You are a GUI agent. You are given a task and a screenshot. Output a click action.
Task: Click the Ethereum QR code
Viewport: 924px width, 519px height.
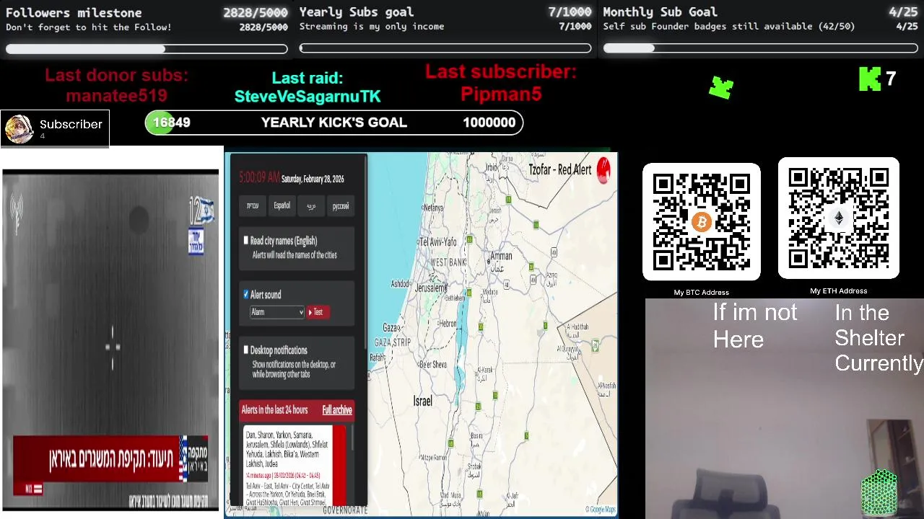(x=839, y=218)
